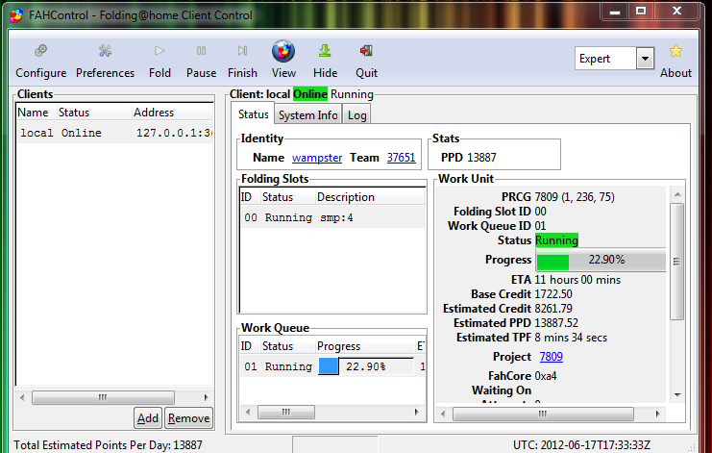Viewport: 712px width, 453px height.
Task: Open Preferences tools icon
Action: pyautogui.click(x=105, y=51)
